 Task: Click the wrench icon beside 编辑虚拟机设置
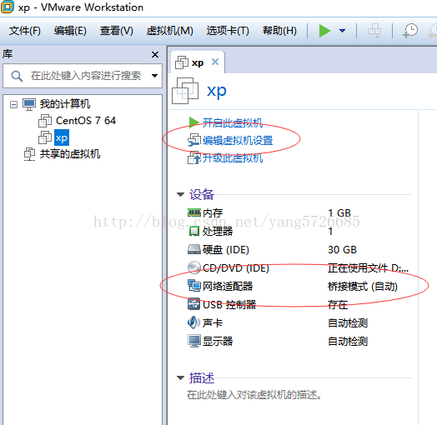tap(194, 140)
